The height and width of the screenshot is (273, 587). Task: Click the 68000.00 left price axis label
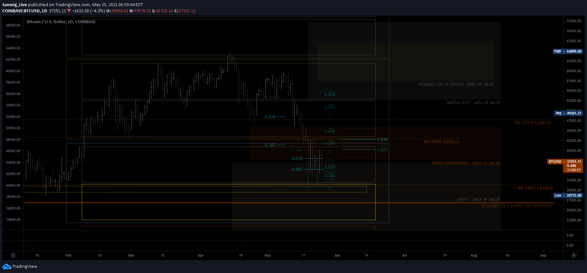click(x=13, y=25)
